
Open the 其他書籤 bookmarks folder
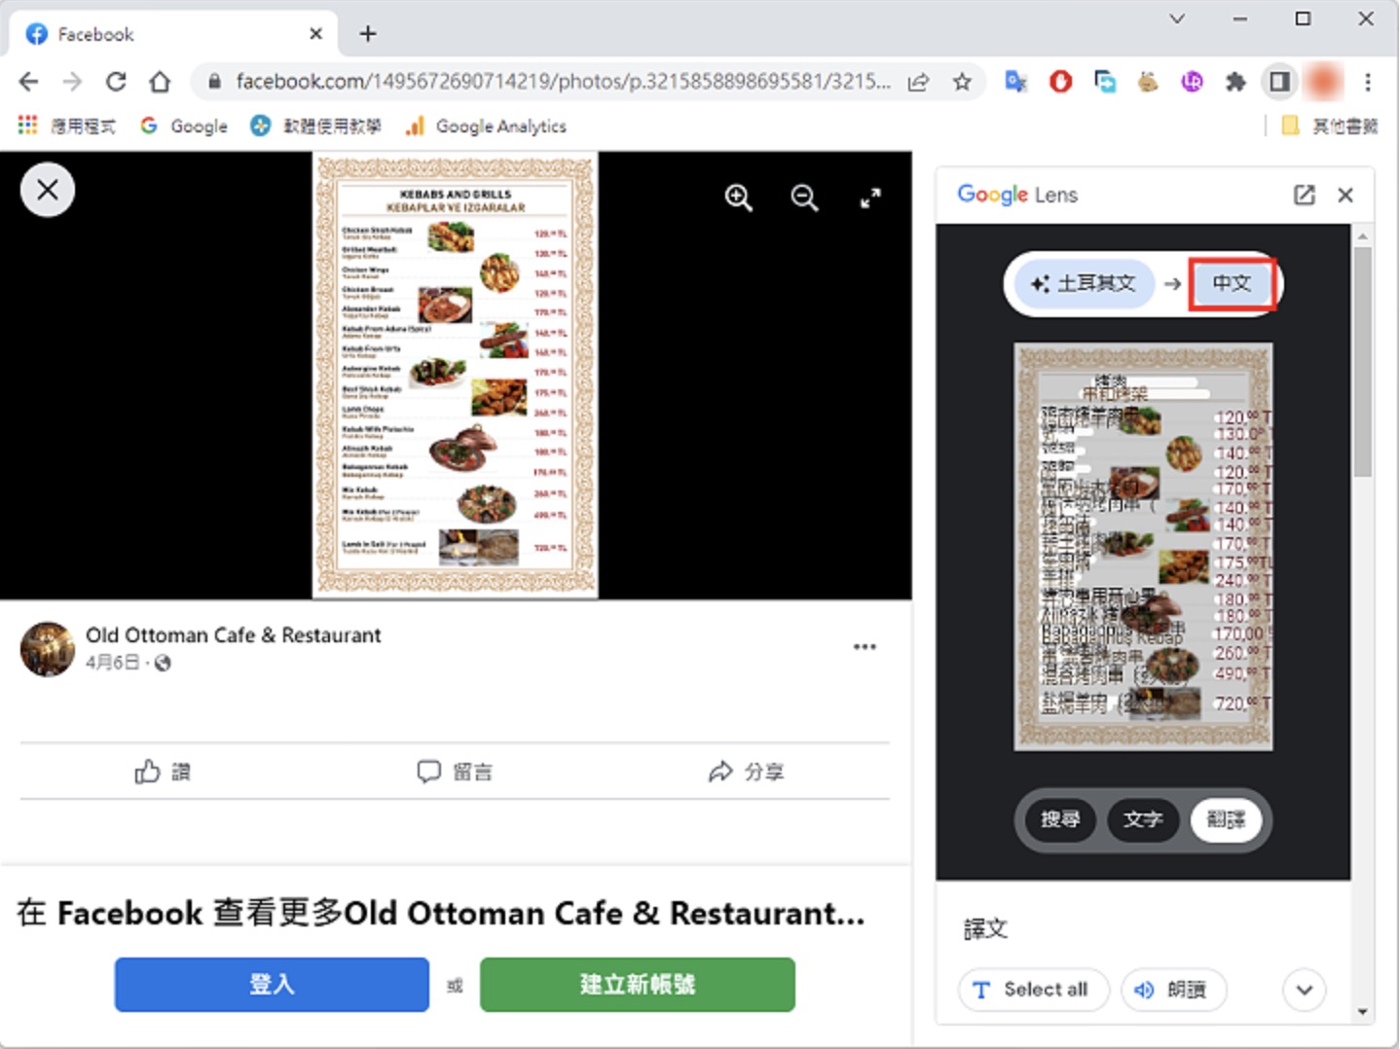(1330, 126)
